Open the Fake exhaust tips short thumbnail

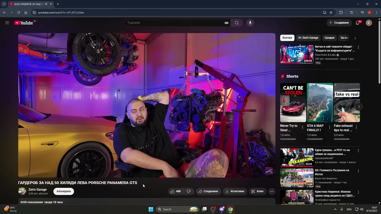347,103
